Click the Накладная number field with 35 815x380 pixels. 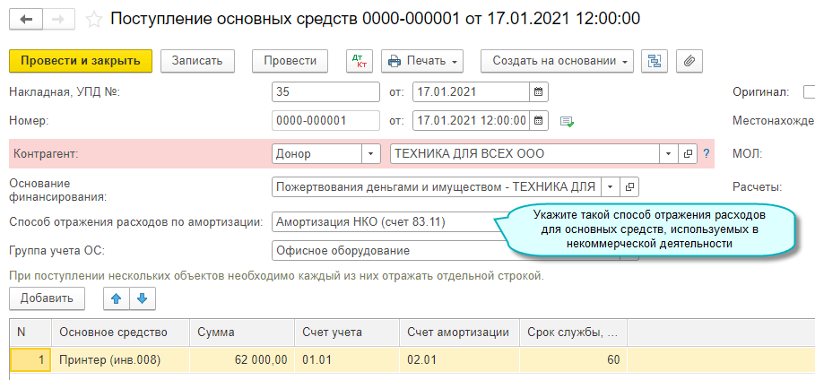click(325, 92)
